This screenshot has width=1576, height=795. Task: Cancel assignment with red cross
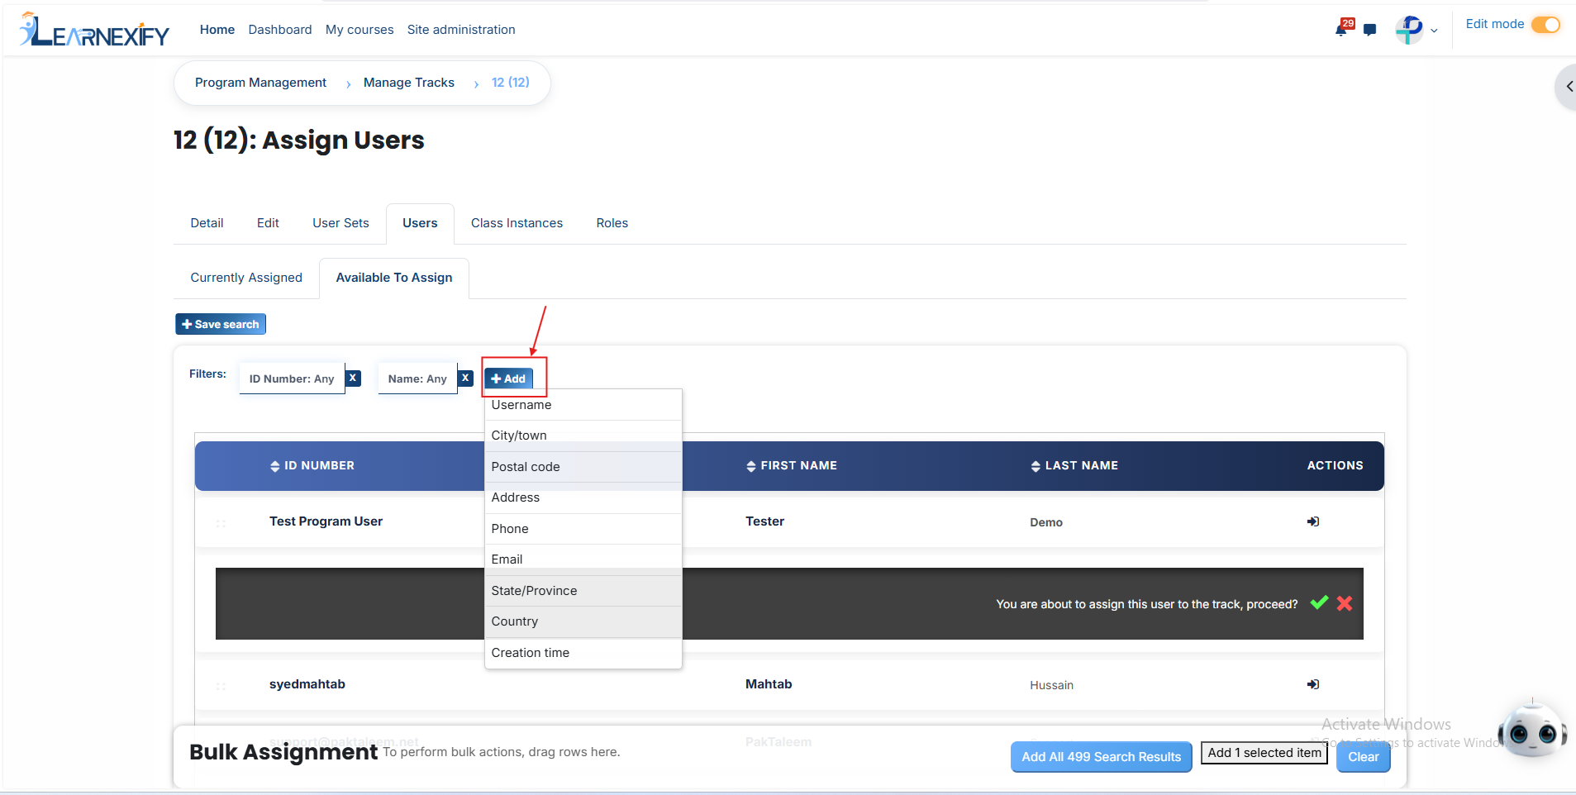click(x=1345, y=603)
